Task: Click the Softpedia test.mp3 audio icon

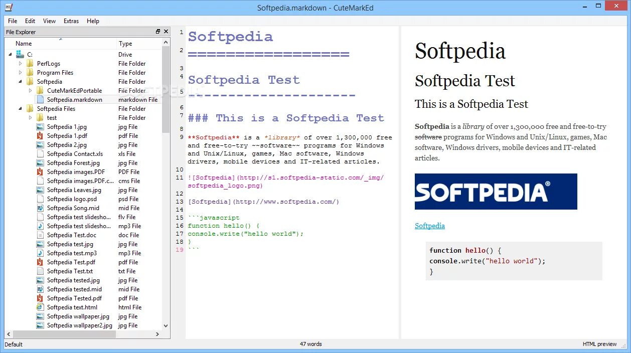Action: (40, 253)
